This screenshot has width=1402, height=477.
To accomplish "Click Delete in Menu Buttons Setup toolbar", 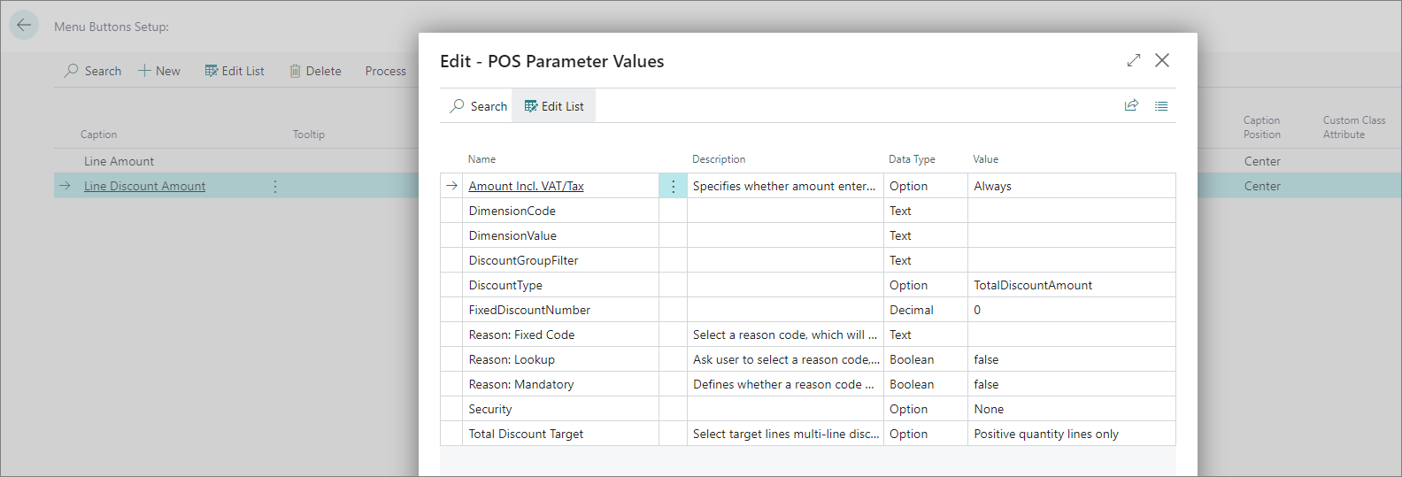I will (x=315, y=71).
